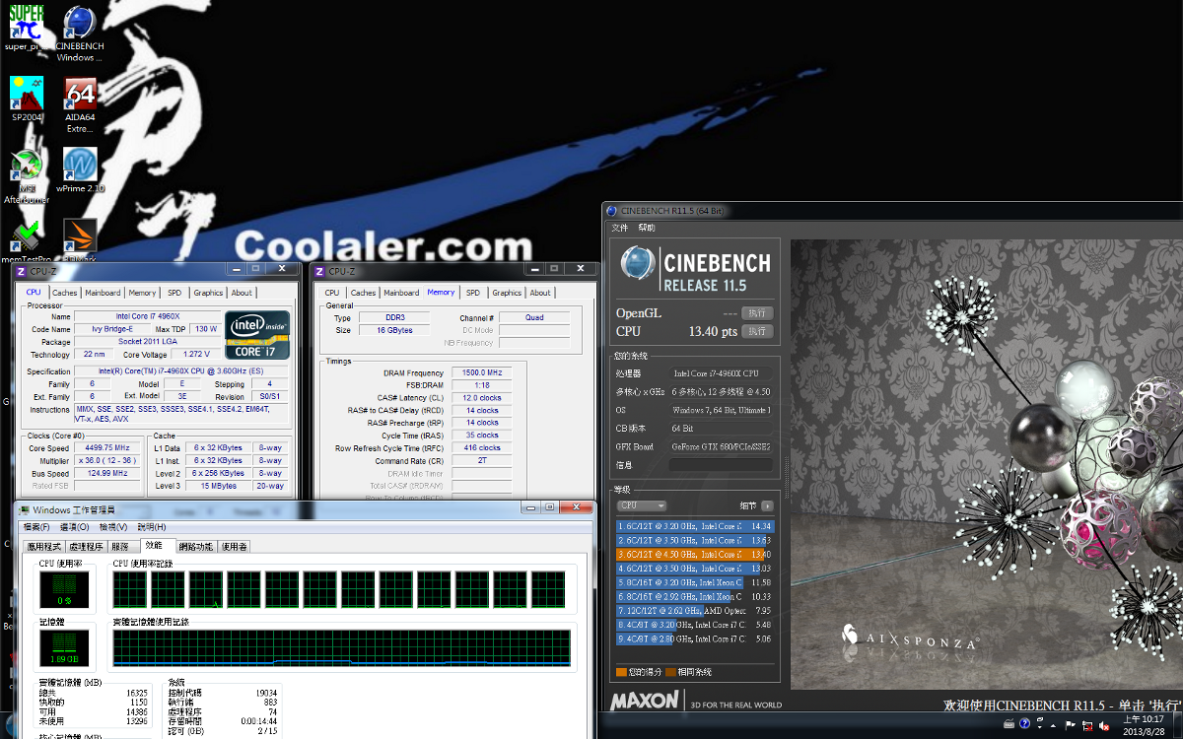
Task: Open the 帮助 menu in CINEBENCH
Action: tap(646, 228)
